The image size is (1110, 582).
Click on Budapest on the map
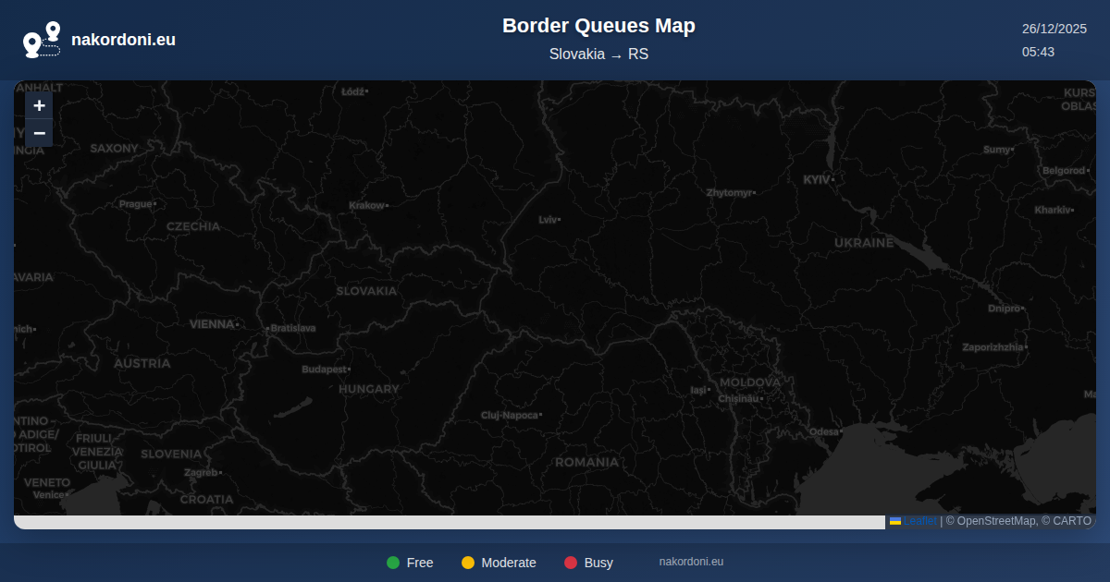pyautogui.click(x=326, y=370)
